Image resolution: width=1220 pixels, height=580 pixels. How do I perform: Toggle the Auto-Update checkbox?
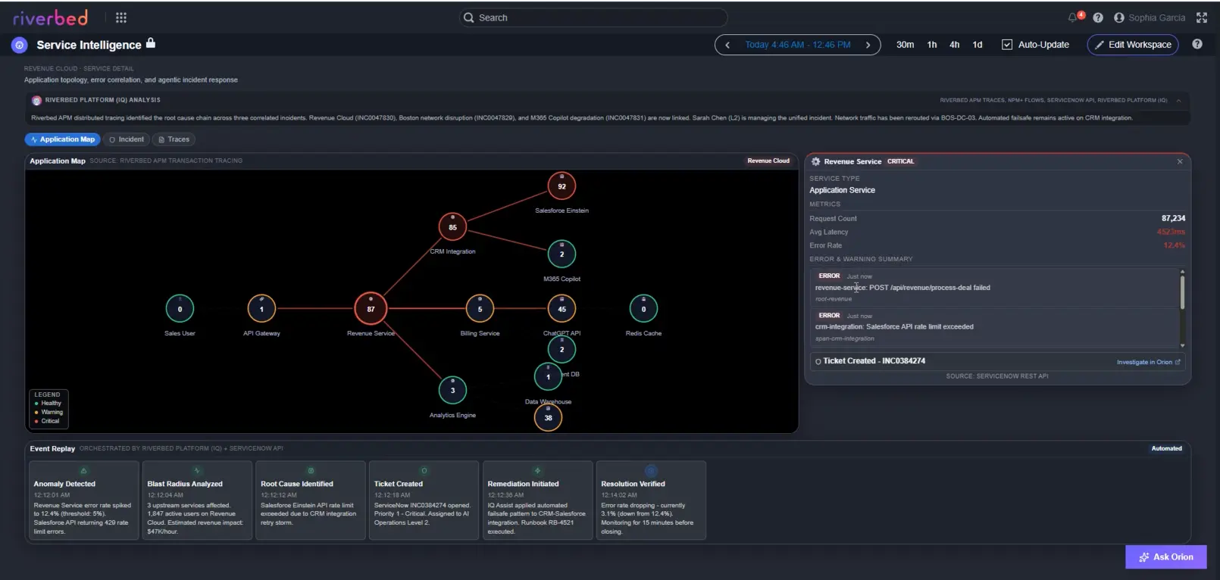[1007, 45]
